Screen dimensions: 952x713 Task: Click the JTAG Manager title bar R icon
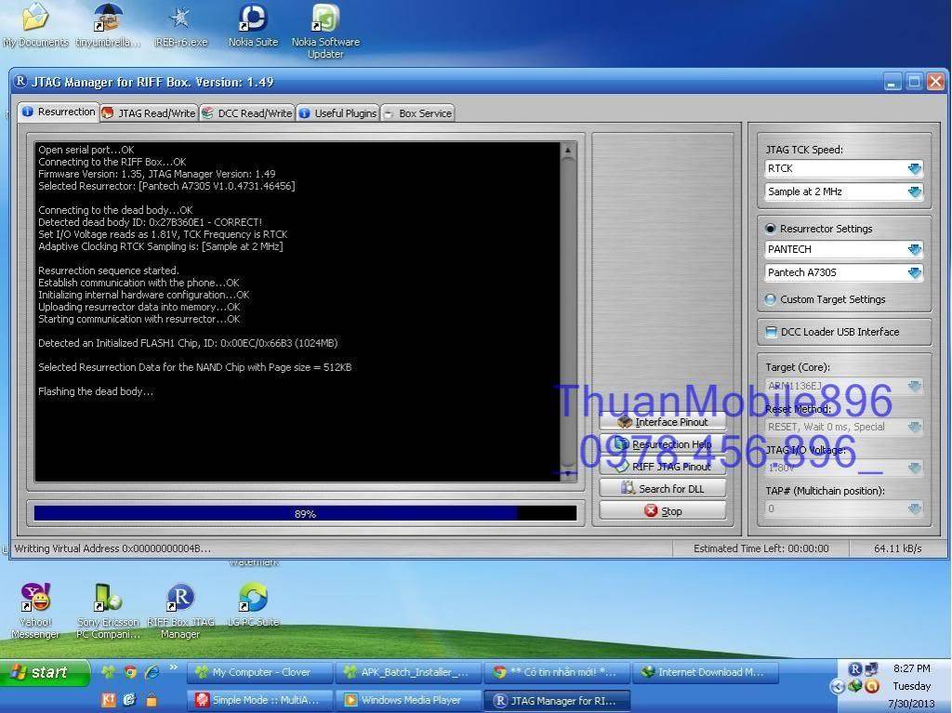click(20, 82)
